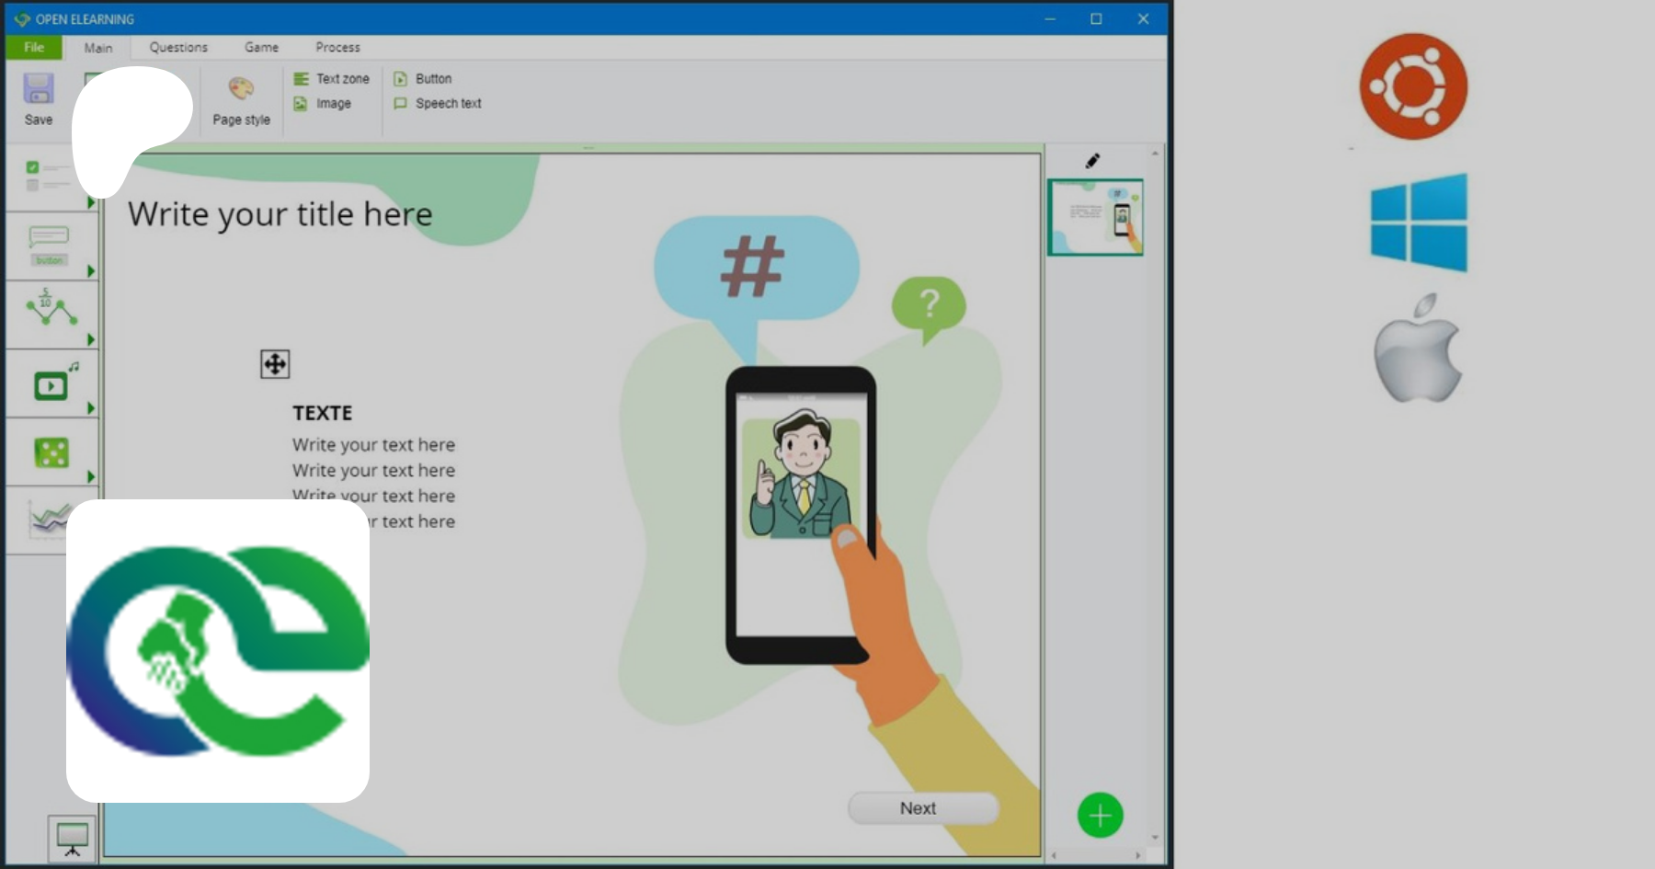The image size is (1655, 869).
Task: Open the Page style palette
Action: tap(241, 90)
